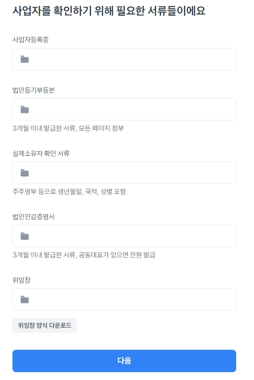Image resolution: width=254 pixels, height=380 pixels.
Task: Click the hint text about 모든 페이지 첨부
Action: 68,128
